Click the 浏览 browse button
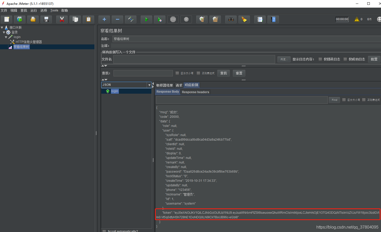This screenshot has height=232, width=381. 284,59
